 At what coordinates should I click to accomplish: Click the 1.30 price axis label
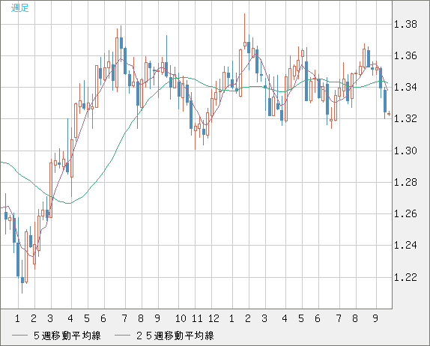coord(405,151)
